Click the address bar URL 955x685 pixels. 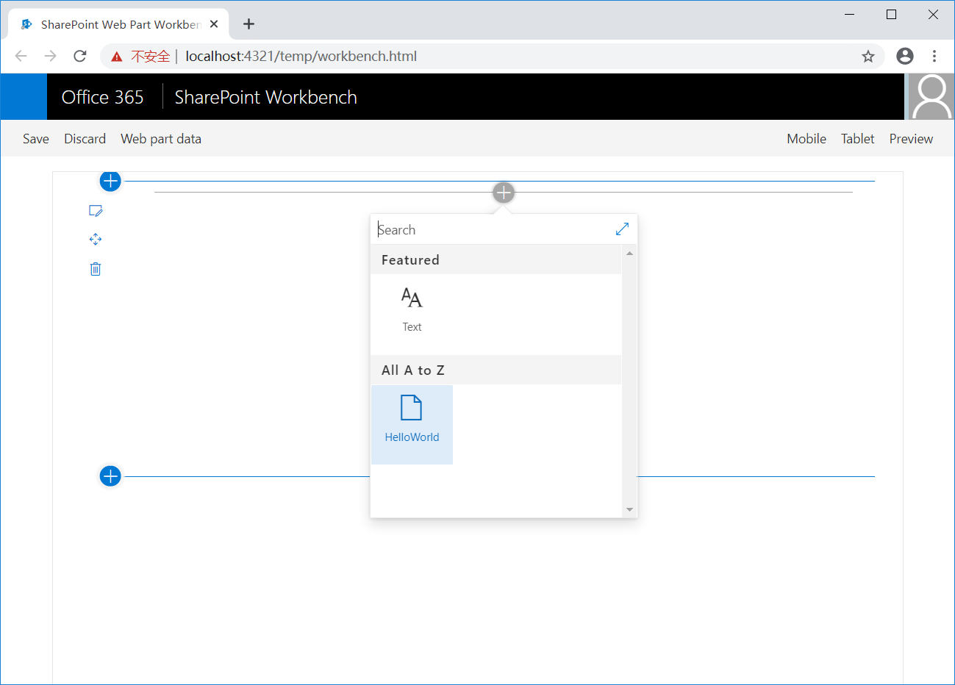click(301, 56)
